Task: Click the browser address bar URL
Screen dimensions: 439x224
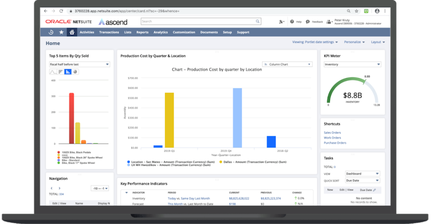Action: tap(127, 11)
